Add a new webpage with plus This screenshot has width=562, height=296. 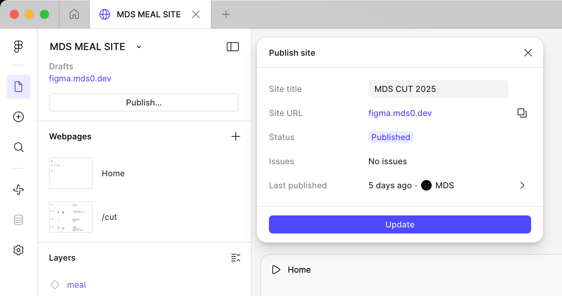tap(235, 136)
